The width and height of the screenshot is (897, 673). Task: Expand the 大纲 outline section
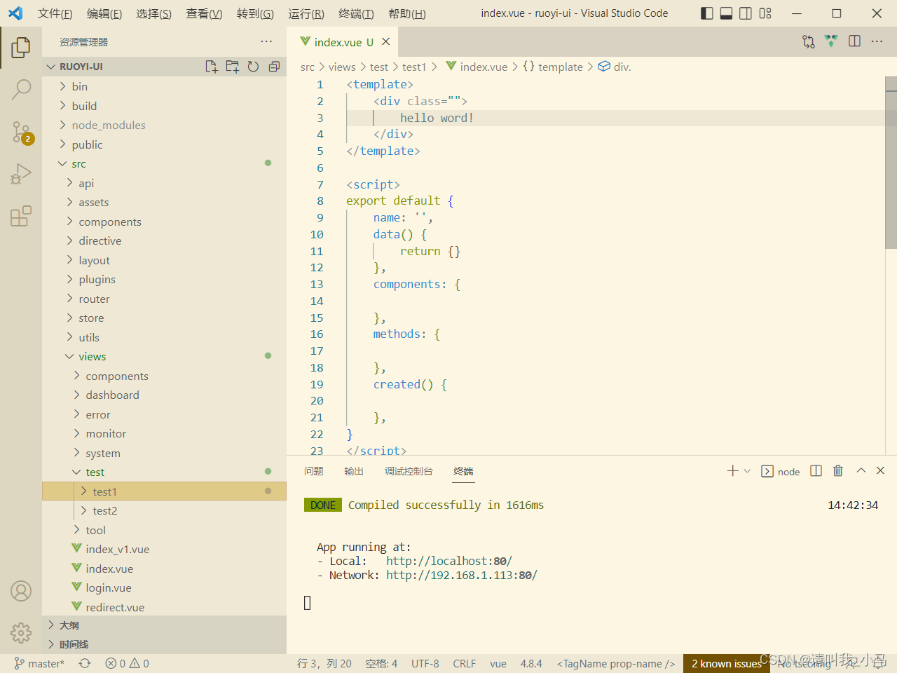(x=164, y=625)
